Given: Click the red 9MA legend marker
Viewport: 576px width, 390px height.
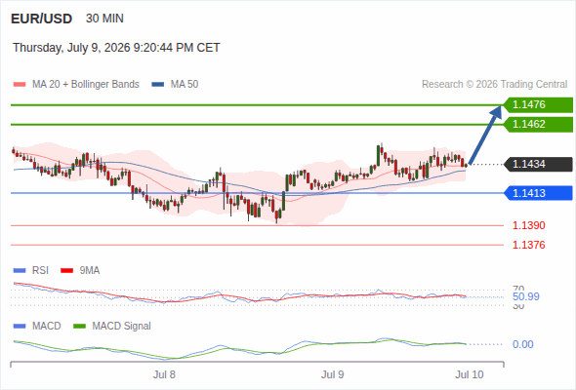Looking at the screenshot, I should coord(66,271).
